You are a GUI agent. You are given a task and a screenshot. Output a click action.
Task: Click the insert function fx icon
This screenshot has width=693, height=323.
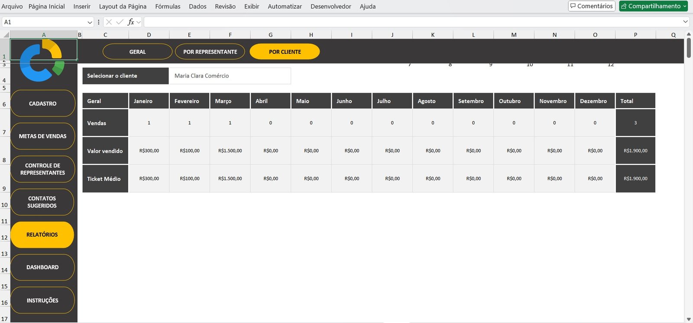(131, 22)
